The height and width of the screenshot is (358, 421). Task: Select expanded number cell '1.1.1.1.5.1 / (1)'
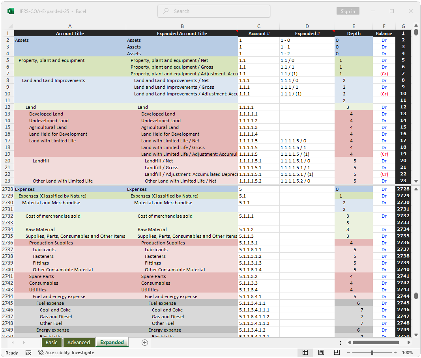[x=307, y=174]
